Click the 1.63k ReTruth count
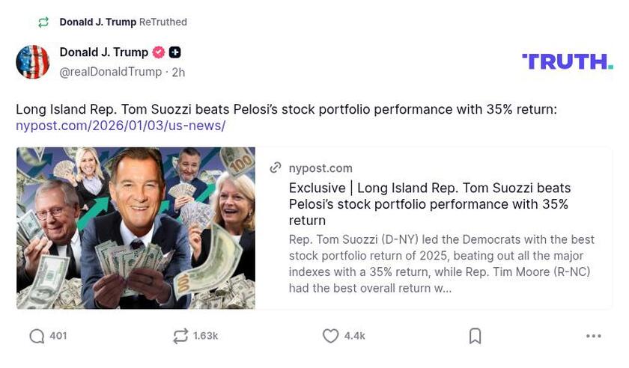This screenshot has width=629, height=368. coord(205,337)
